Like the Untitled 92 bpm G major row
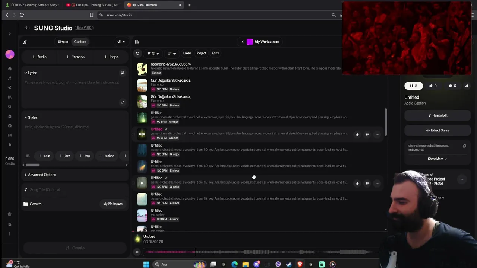The width and height of the screenshot is (477, 268). [x=357, y=183]
